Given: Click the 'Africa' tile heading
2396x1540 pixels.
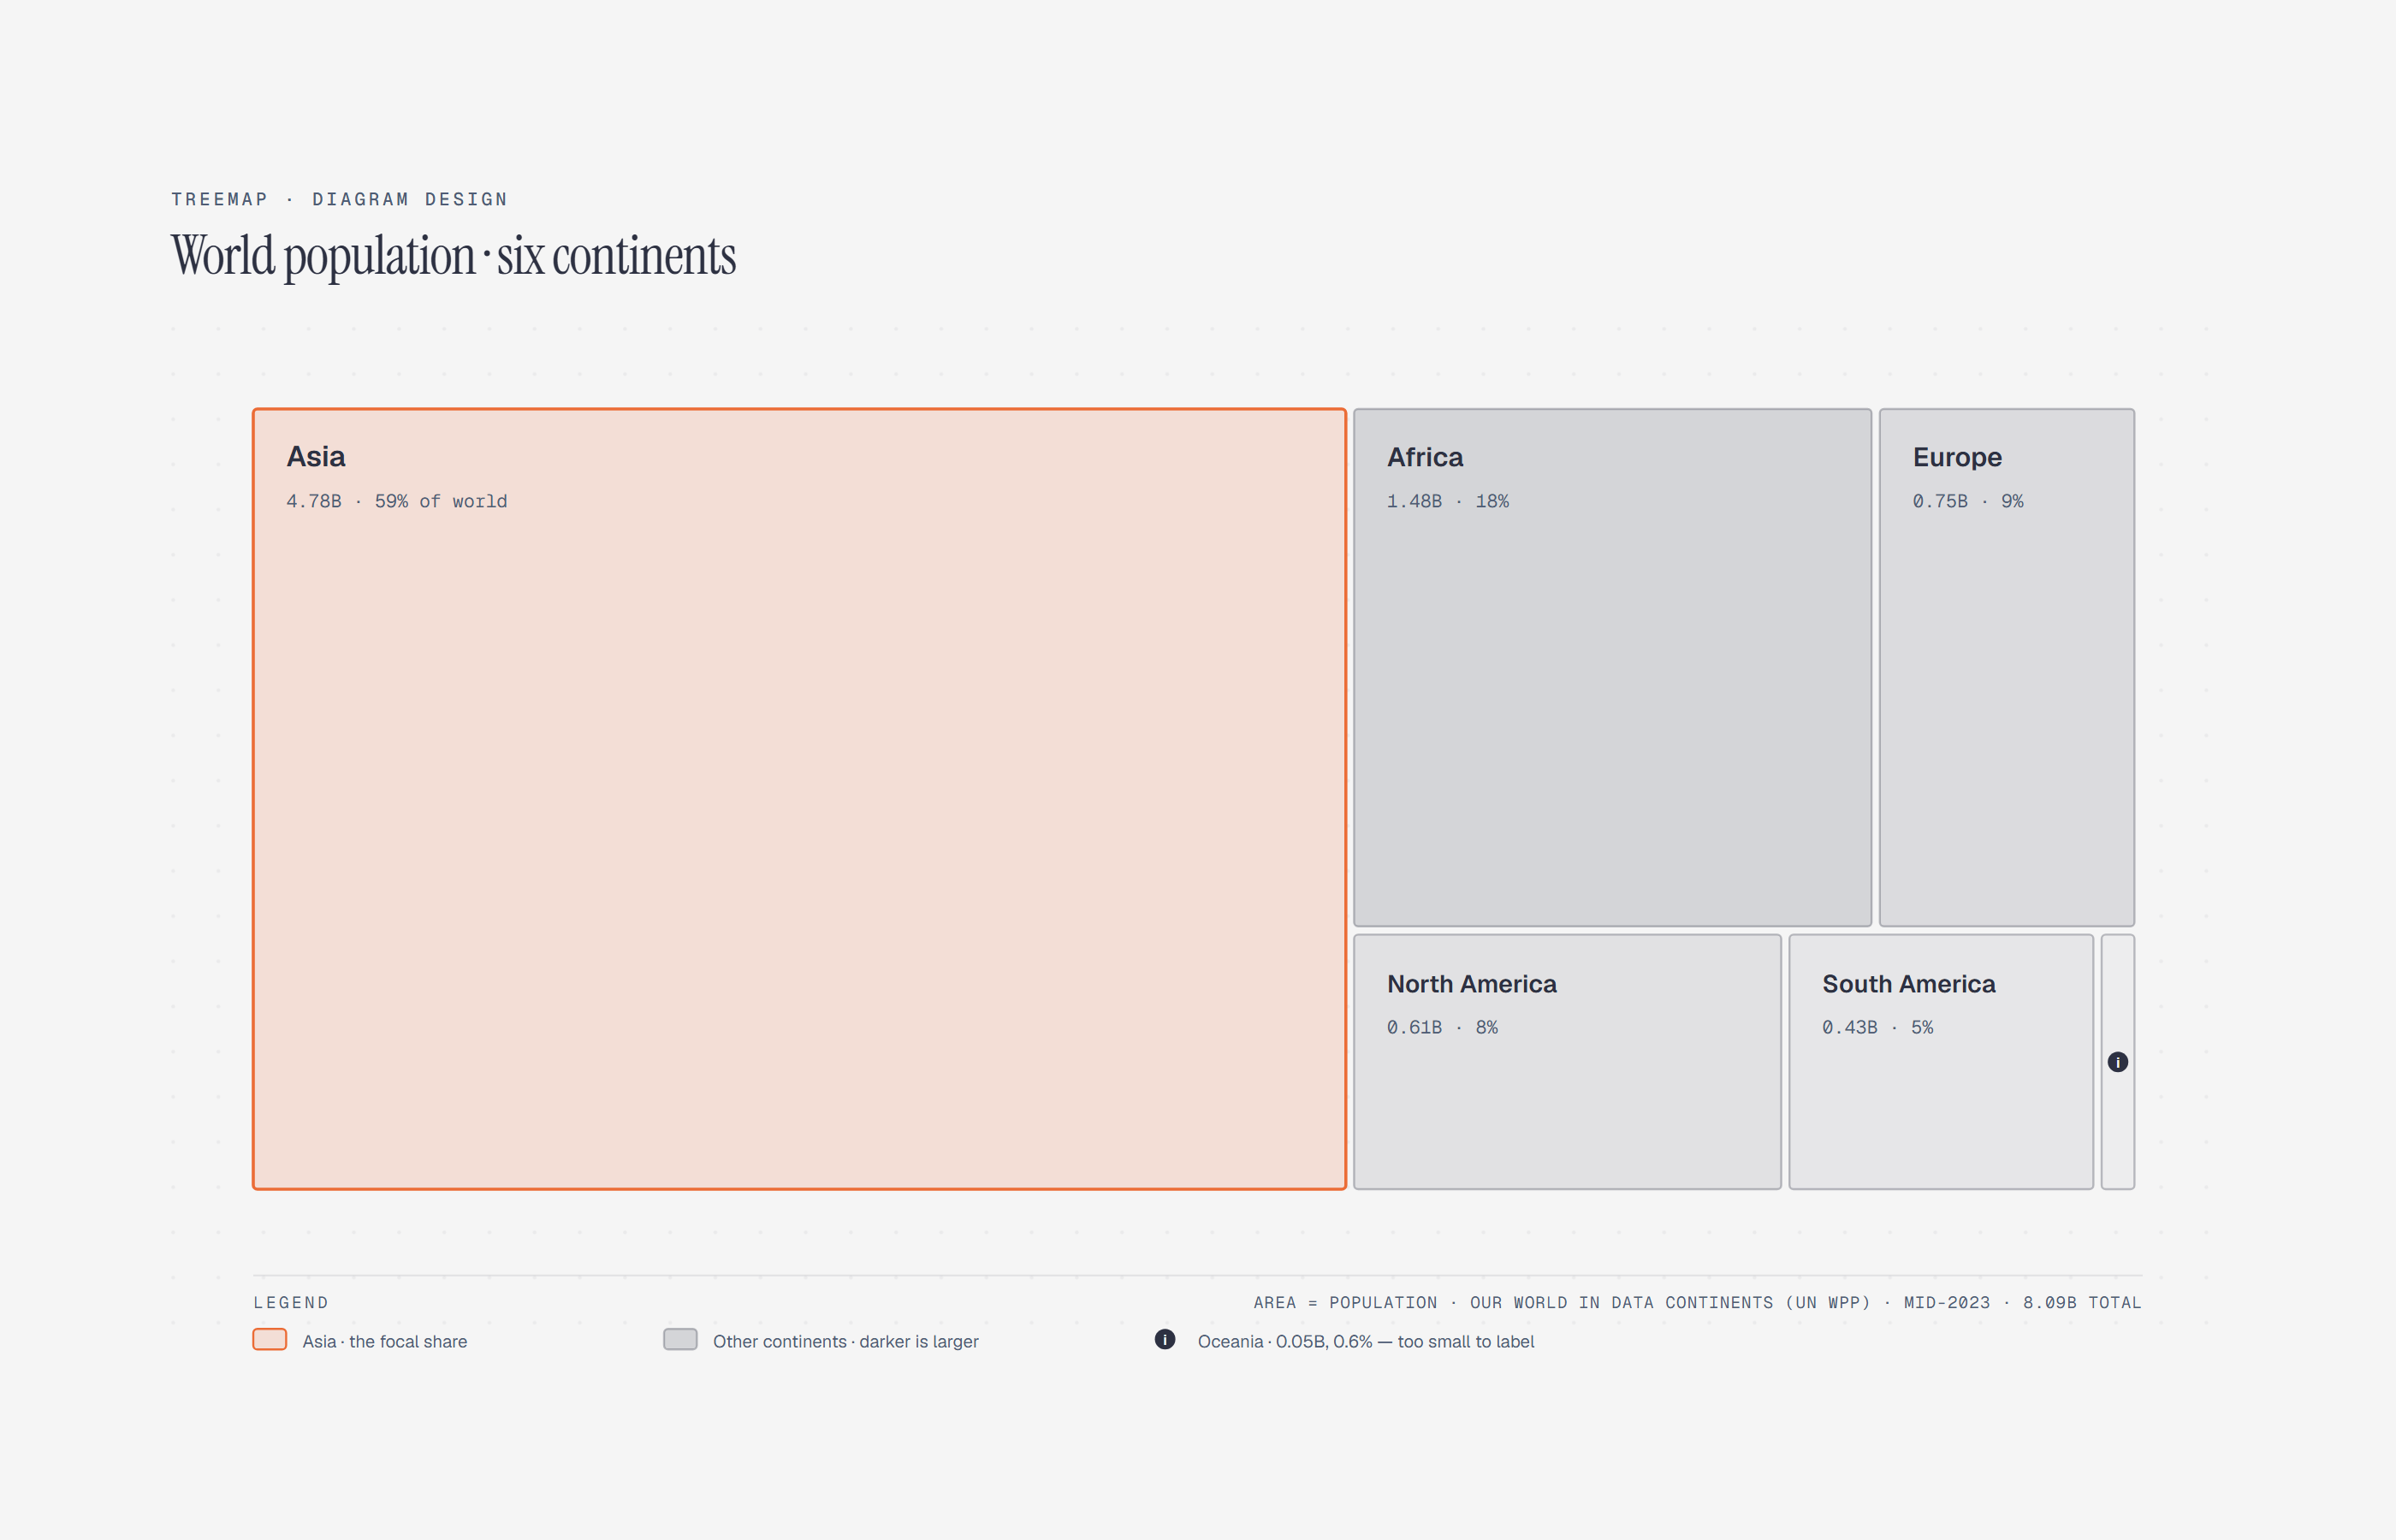Looking at the screenshot, I should (1425, 457).
